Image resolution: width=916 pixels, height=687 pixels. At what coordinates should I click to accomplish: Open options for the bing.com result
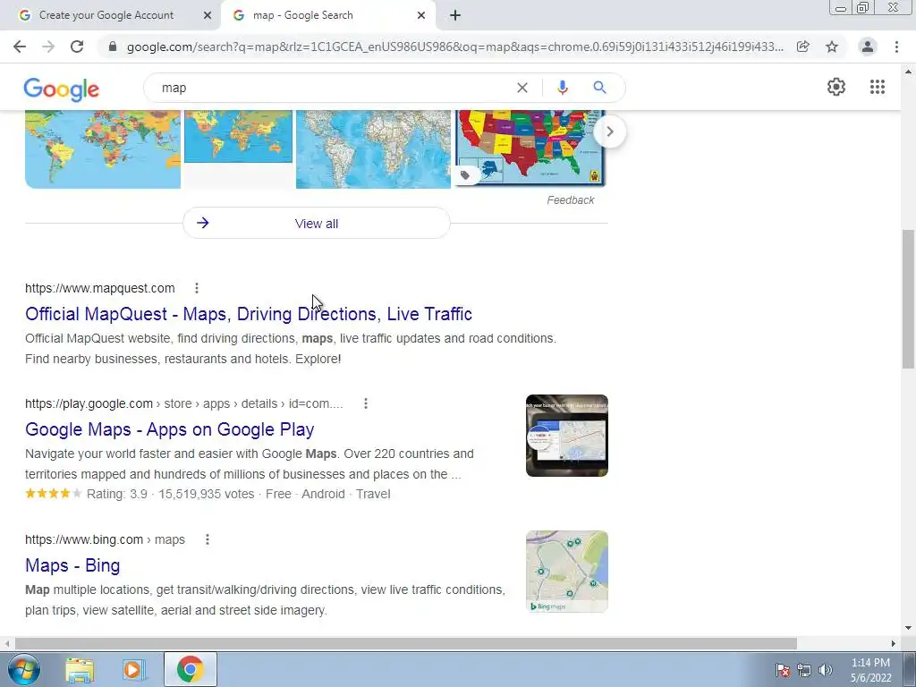pyautogui.click(x=208, y=539)
